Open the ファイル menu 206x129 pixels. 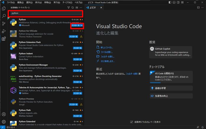click(x=11, y=2)
